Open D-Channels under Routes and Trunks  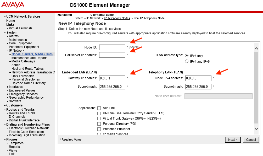coord(17,117)
